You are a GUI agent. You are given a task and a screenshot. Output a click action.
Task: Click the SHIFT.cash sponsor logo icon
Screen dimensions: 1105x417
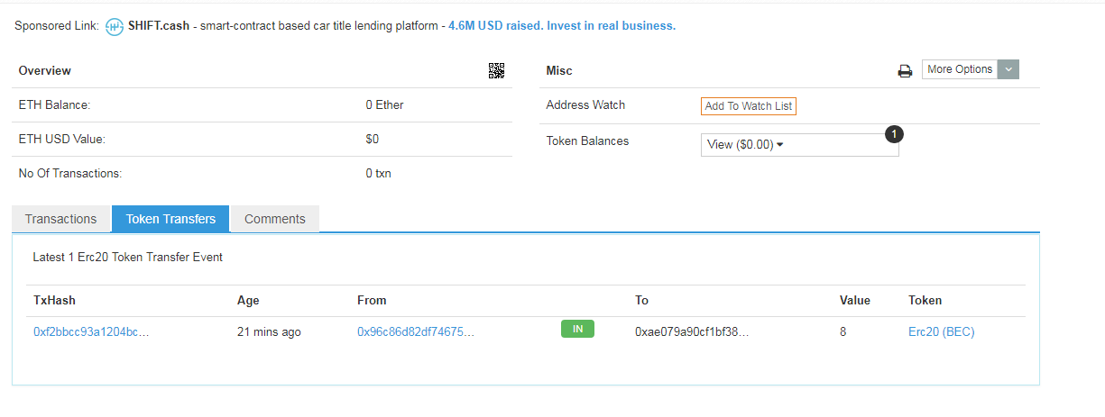[115, 26]
